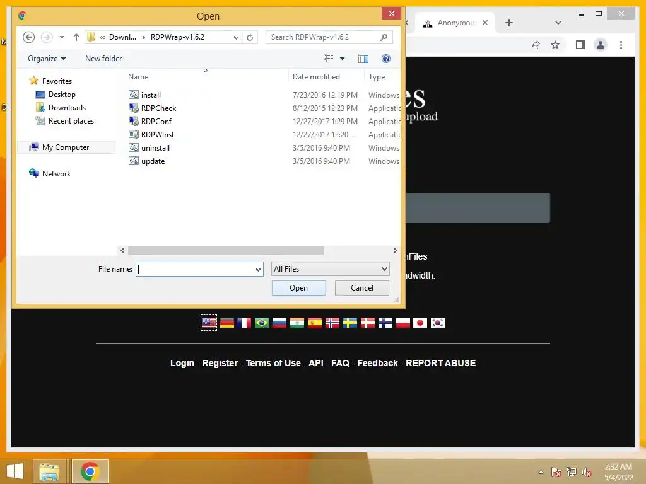Open the Desktop location
The image size is (646, 484).
pos(62,95)
